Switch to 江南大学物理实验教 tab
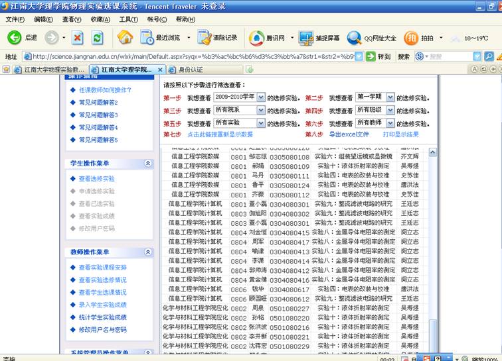The width and height of the screenshot is (502, 361). (x=50, y=70)
